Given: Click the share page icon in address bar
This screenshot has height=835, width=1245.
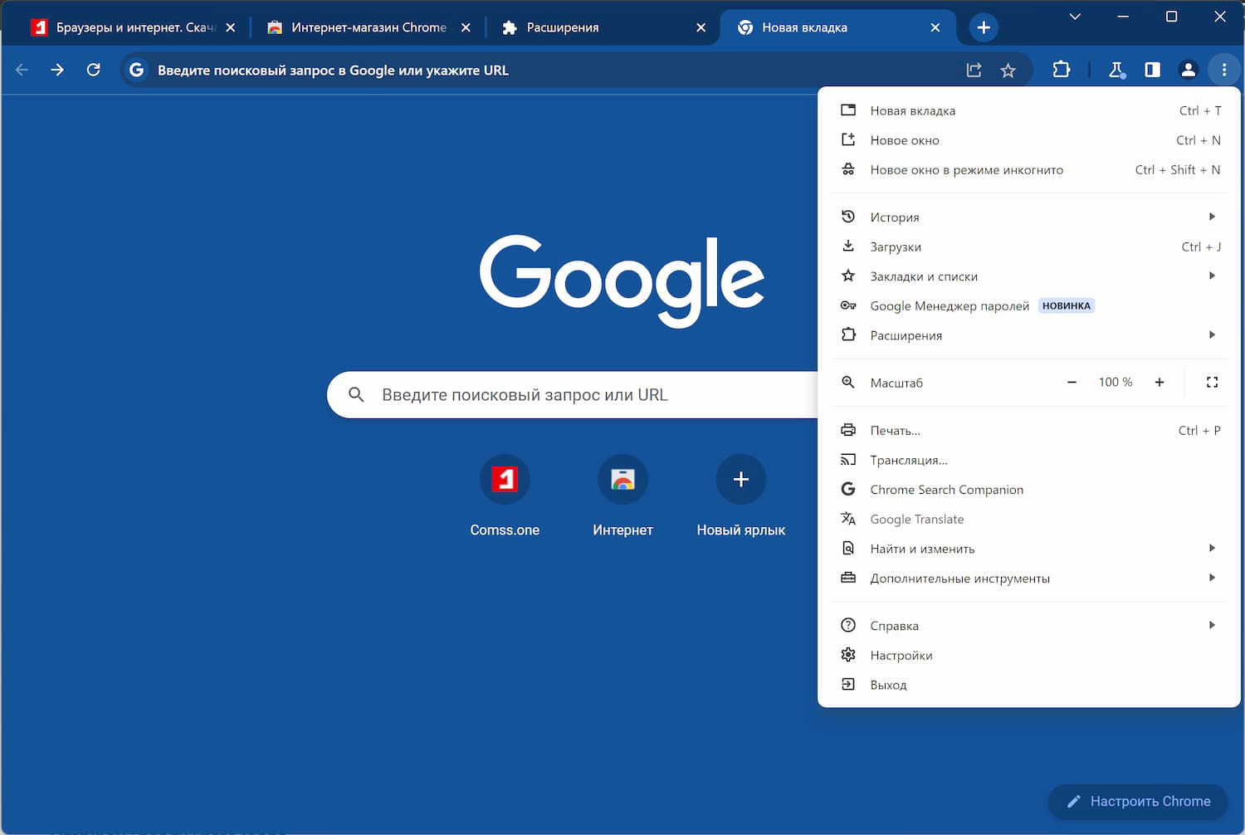Looking at the screenshot, I should [x=974, y=71].
